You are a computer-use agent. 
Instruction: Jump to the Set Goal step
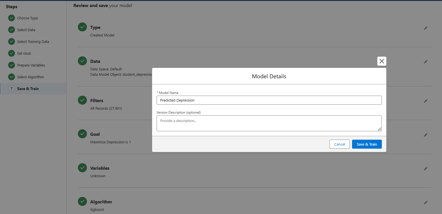point(24,54)
